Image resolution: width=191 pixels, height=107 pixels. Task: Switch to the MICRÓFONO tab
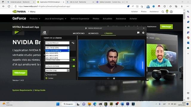click(79, 33)
